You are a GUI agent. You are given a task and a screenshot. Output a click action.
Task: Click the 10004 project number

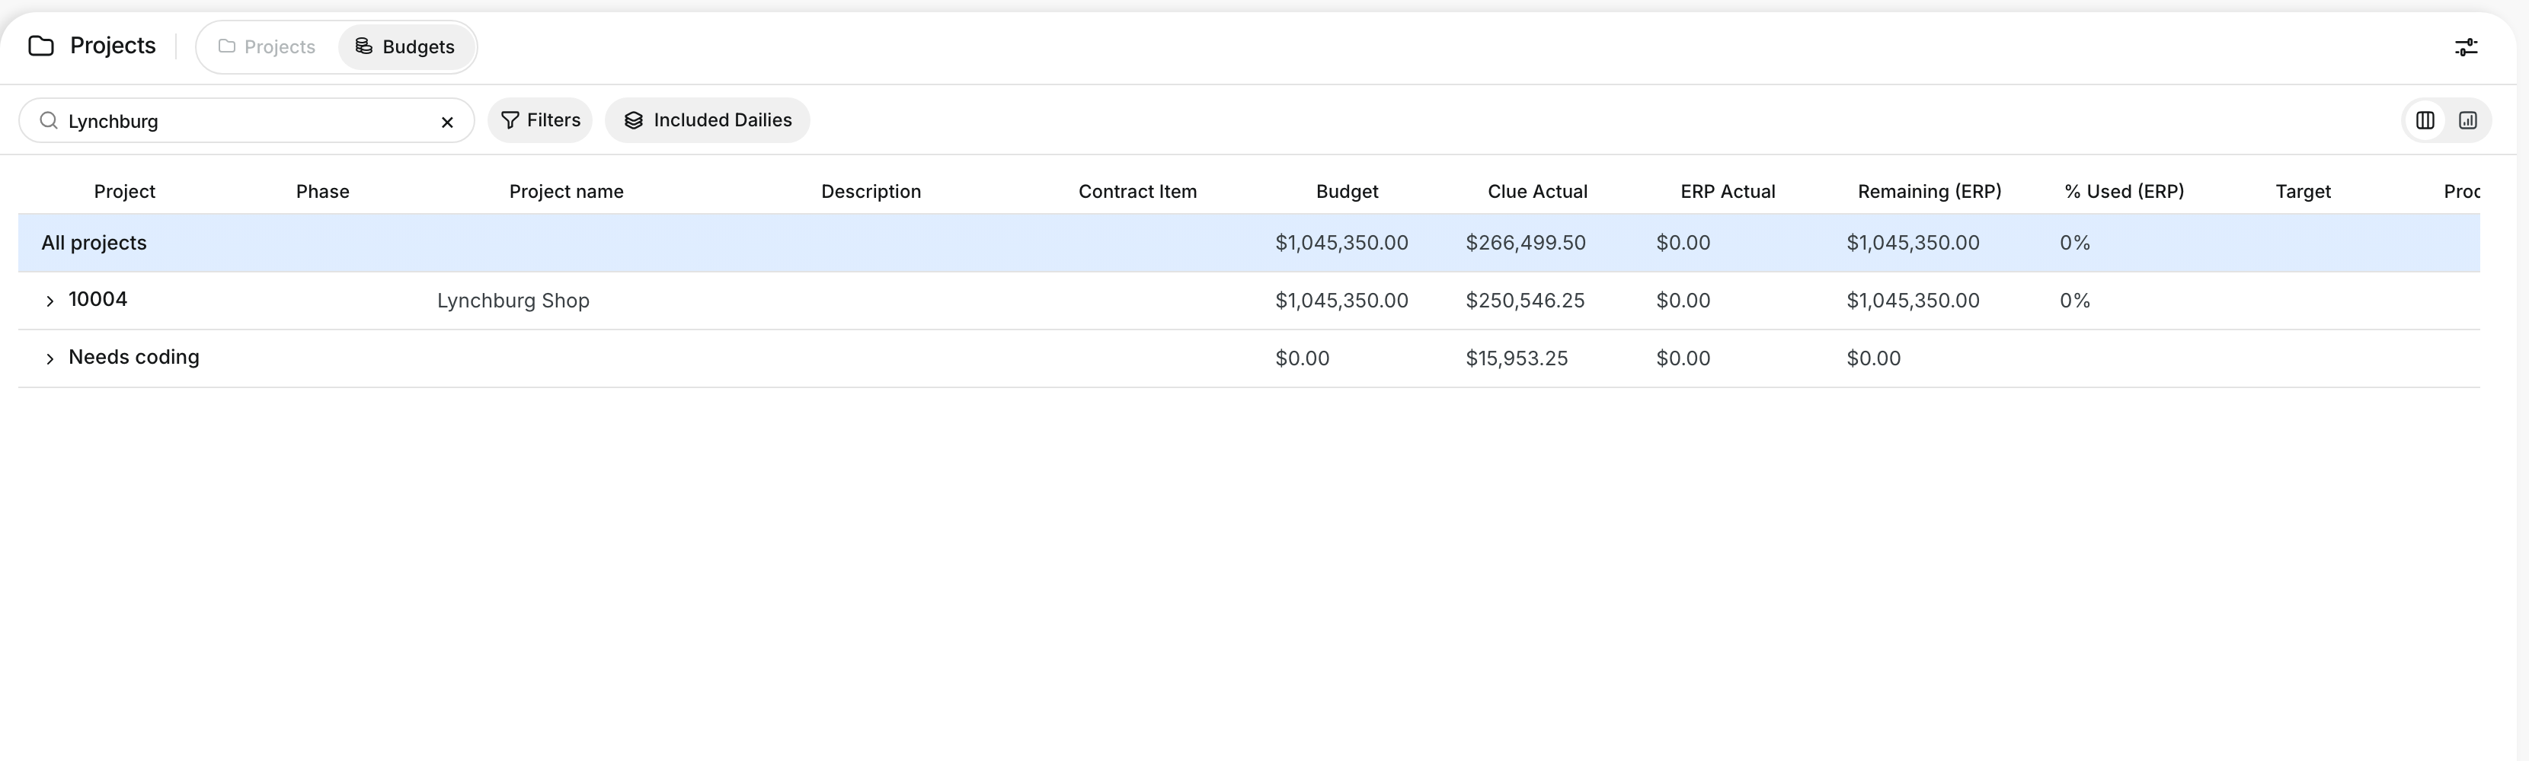[98, 299]
